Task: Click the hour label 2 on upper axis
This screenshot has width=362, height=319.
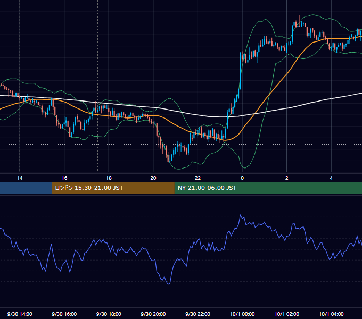Action: [x=286, y=178]
